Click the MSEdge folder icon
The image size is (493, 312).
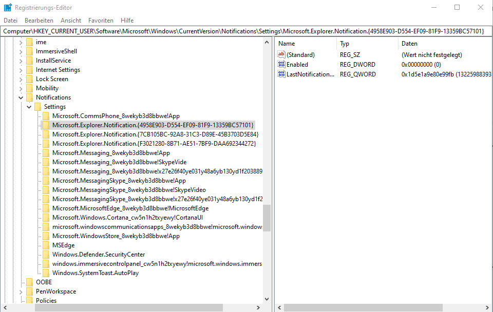(46, 245)
